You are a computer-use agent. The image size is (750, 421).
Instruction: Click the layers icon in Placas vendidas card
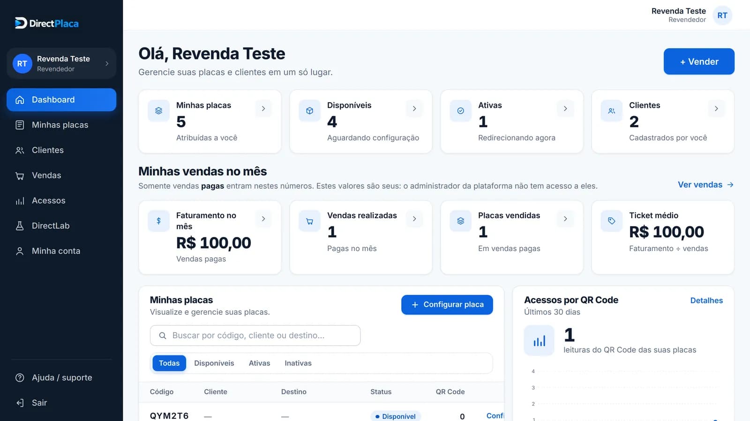click(461, 221)
